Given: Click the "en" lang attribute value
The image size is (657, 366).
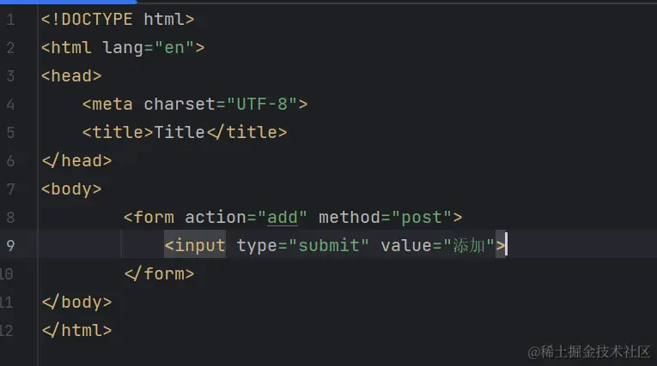Looking at the screenshot, I should click(x=174, y=47).
